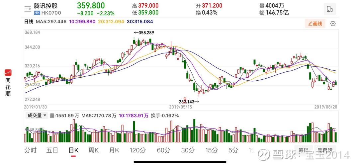Select the 周K tab
Image resolution: width=360 pixels, height=166 pixels.
click(94, 150)
